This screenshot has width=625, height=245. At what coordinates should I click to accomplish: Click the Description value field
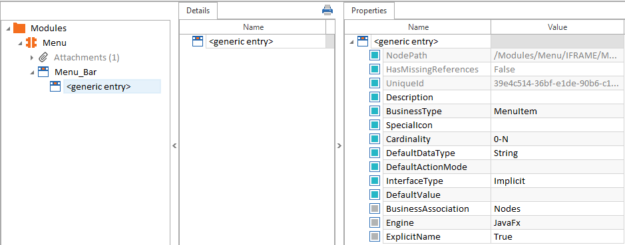click(557, 98)
